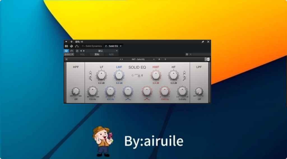Click the 复制 copy button
The height and width of the screenshot is (159, 287).
tap(97, 55)
